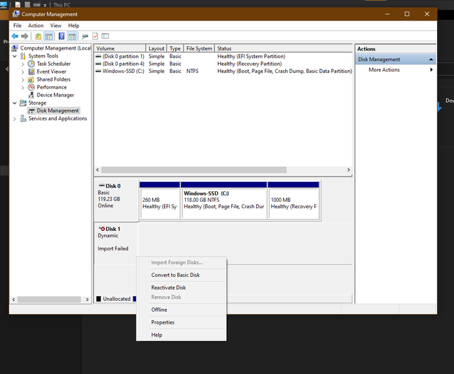Open This PC quick access toolbar dropdown
This screenshot has width=454, height=374.
[x=45, y=5]
